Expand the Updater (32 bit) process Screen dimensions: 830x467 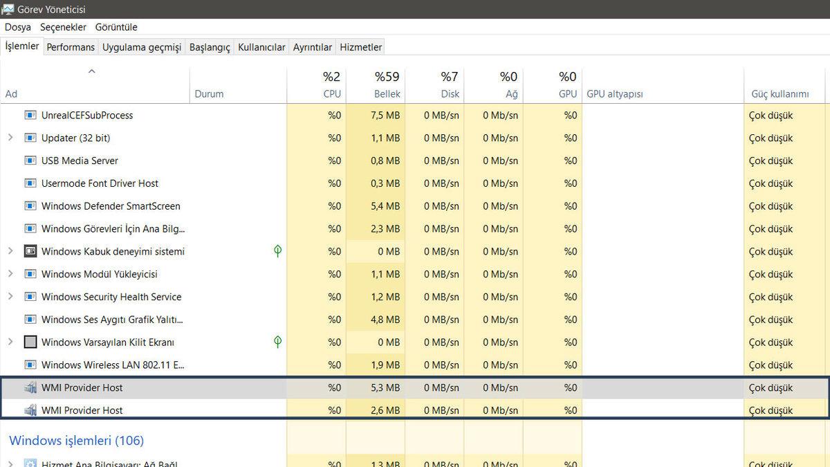[10, 138]
